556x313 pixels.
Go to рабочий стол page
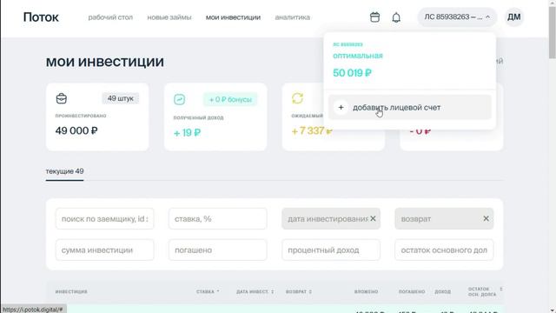110,17
